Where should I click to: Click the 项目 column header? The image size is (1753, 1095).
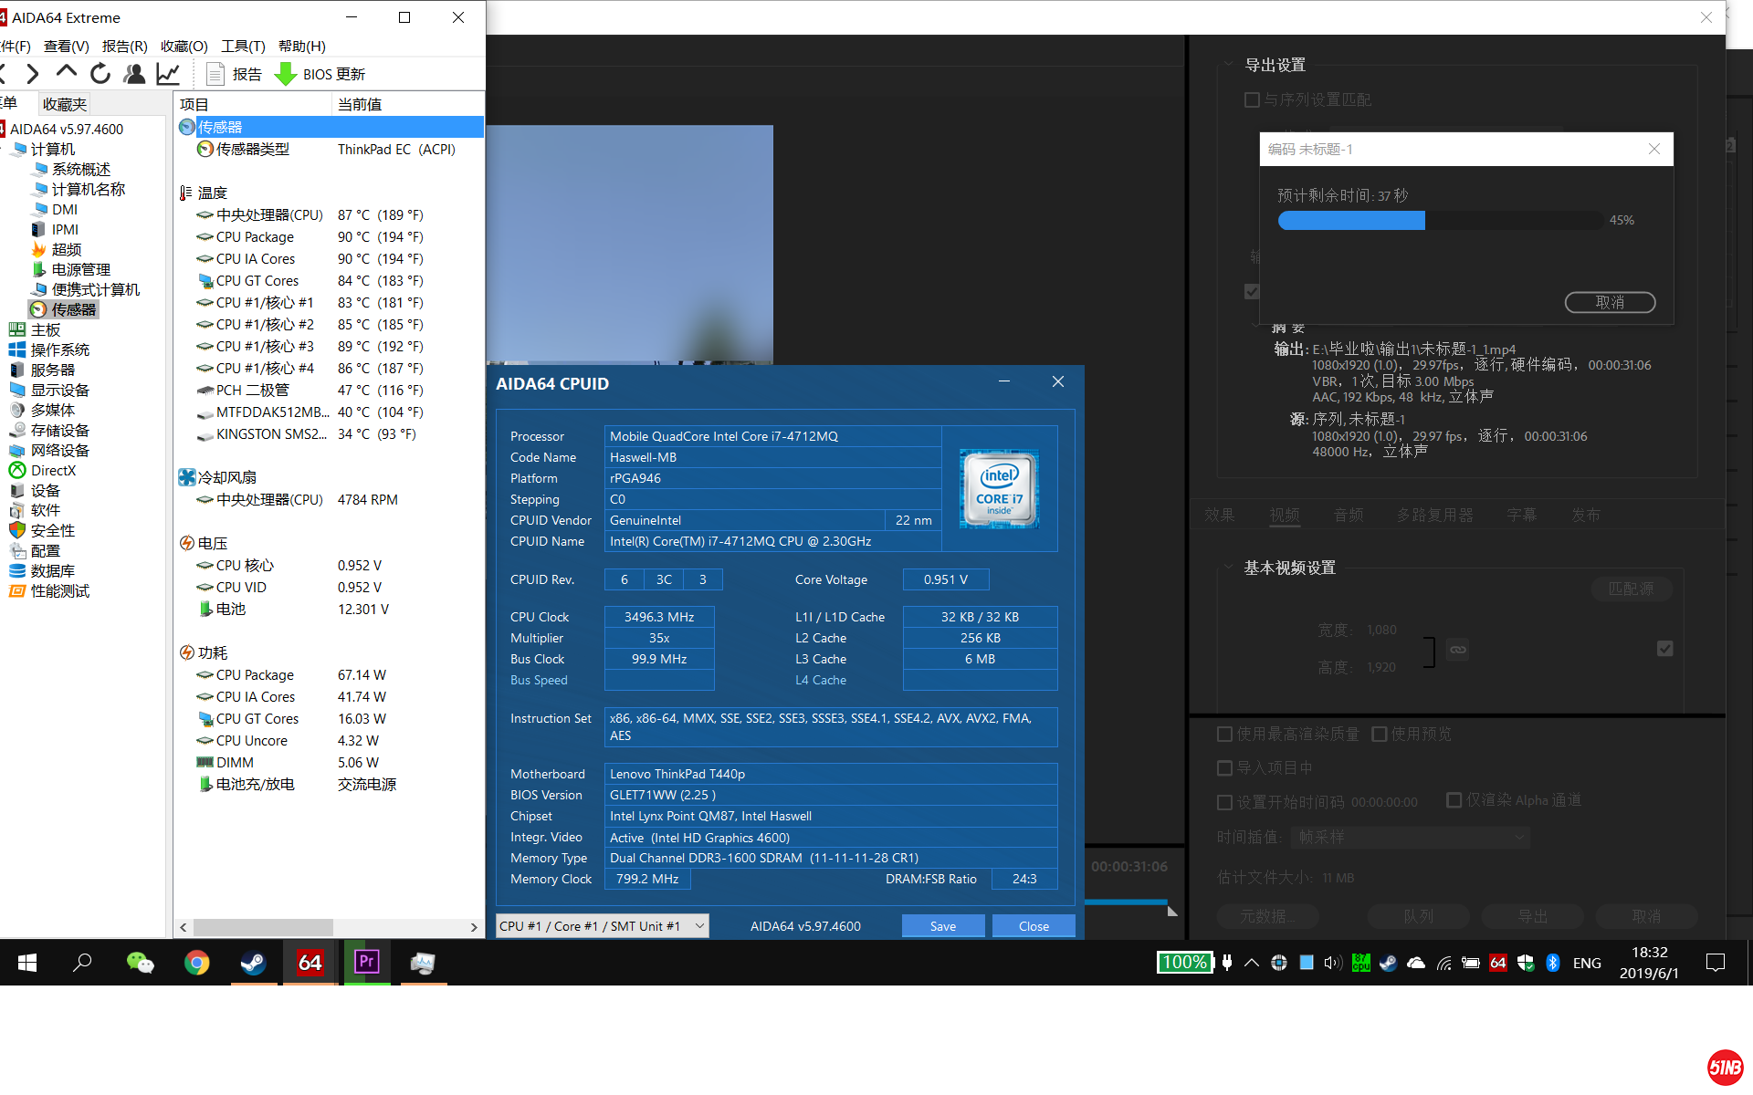(x=253, y=105)
